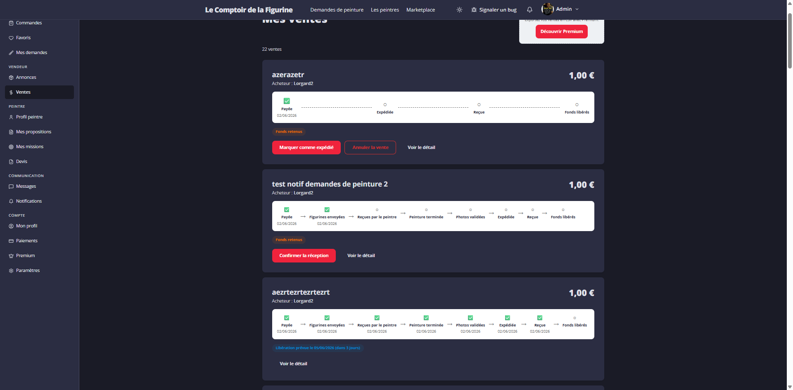This screenshot has height=390, width=793.
Task: Click Annuler la vente button
Action: tap(370, 147)
